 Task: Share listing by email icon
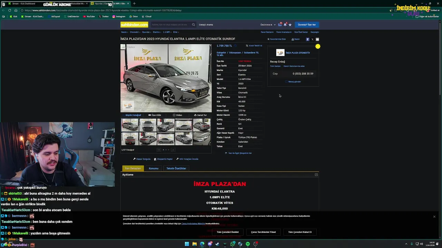317,39
